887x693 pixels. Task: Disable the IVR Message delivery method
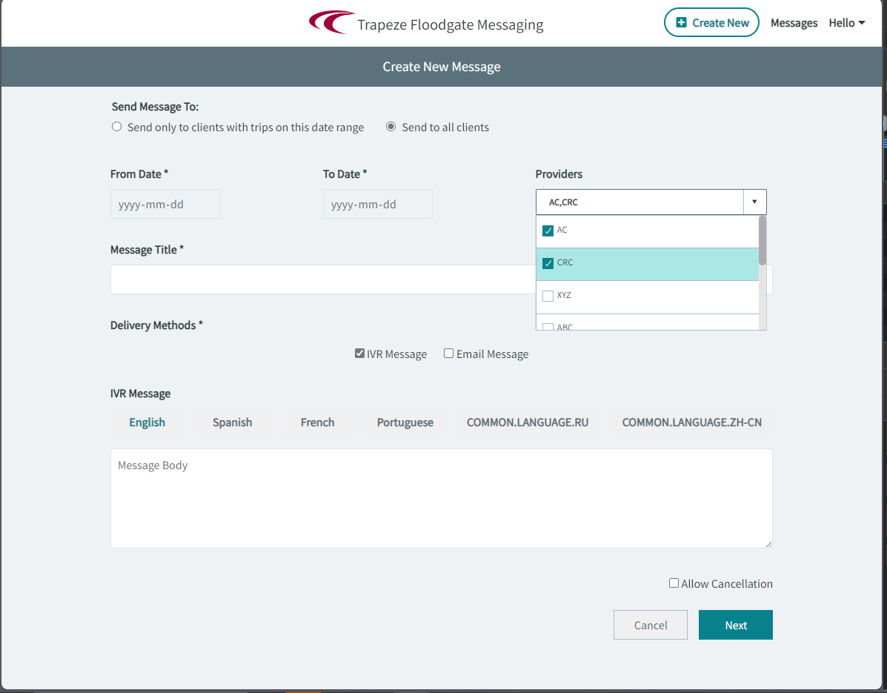click(x=359, y=353)
